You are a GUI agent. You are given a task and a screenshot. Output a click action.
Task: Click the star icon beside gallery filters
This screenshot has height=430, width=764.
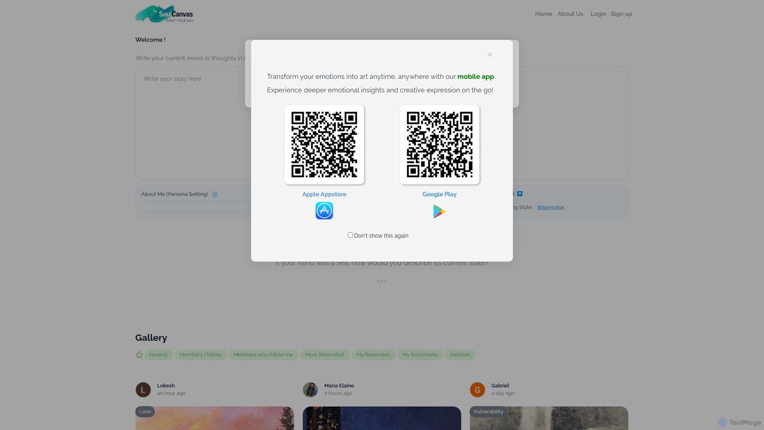[x=139, y=355]
